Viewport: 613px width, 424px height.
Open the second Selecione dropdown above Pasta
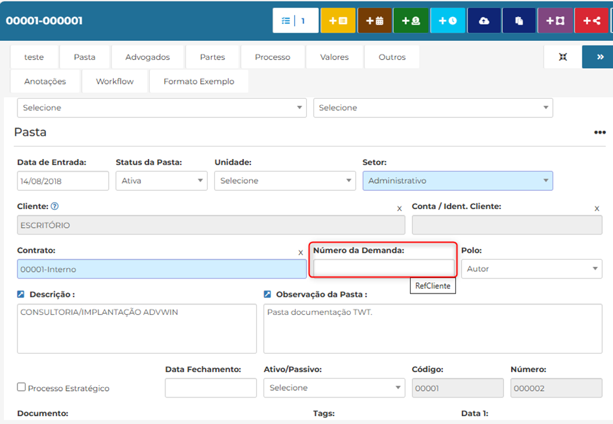point(433,108)
